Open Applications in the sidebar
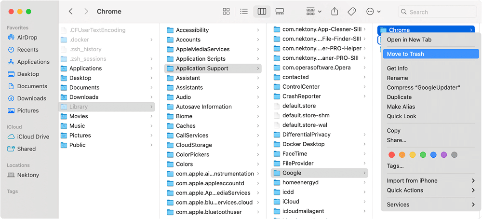 pyautogui.click(x=28, y=62)
